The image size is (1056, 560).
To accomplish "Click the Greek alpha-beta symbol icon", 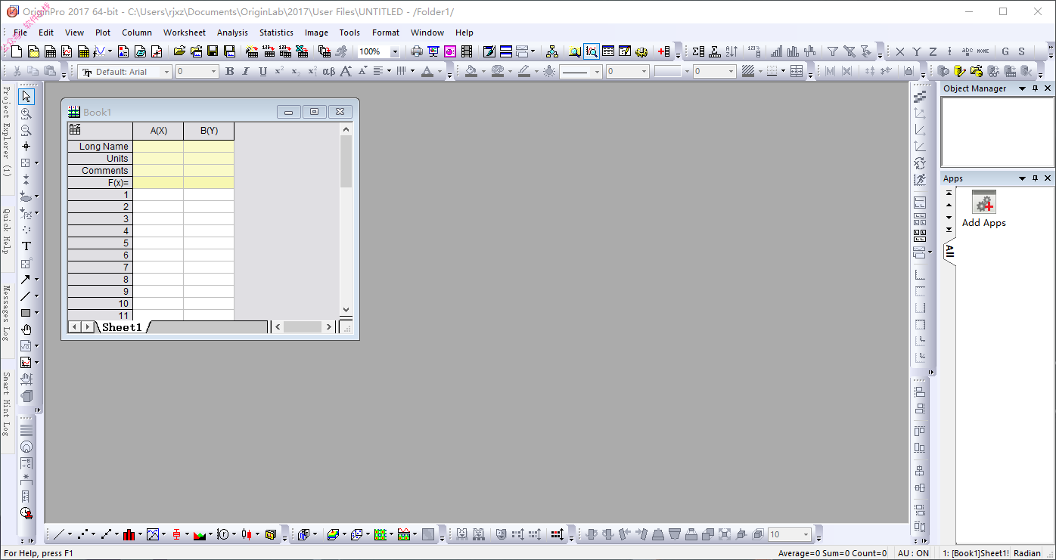I will click(329, 71).
